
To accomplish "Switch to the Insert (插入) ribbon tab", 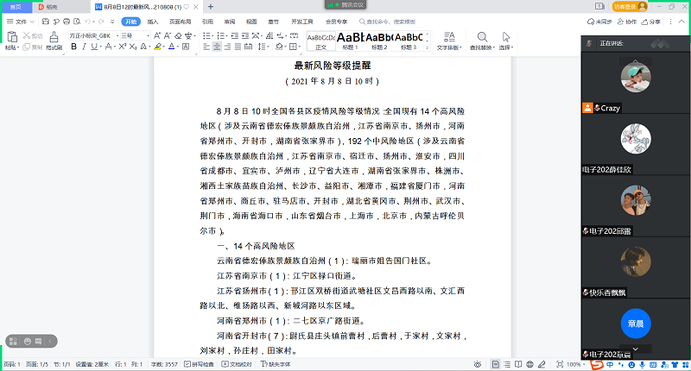I will point(153,21).
